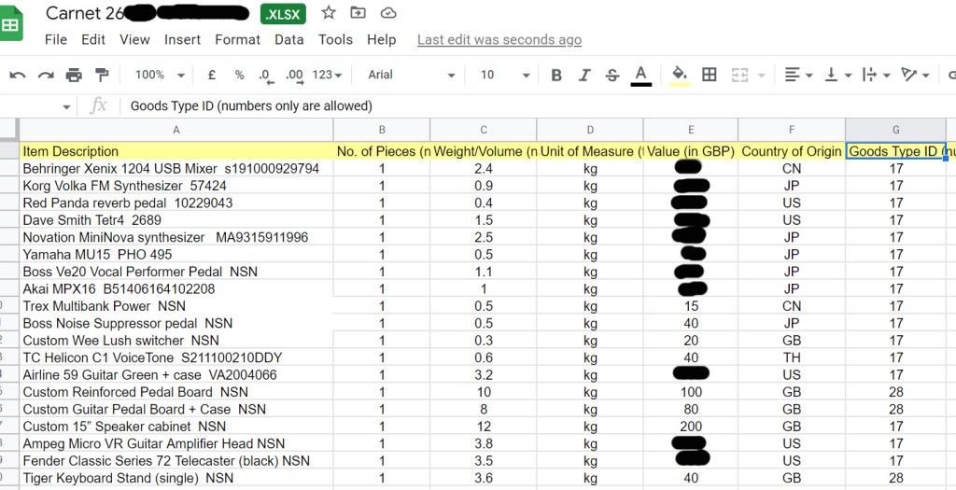The width and height of the screenshot is (956, 490).
Task: Open the Arial font dropdown
Action: [x=411, y=75]
